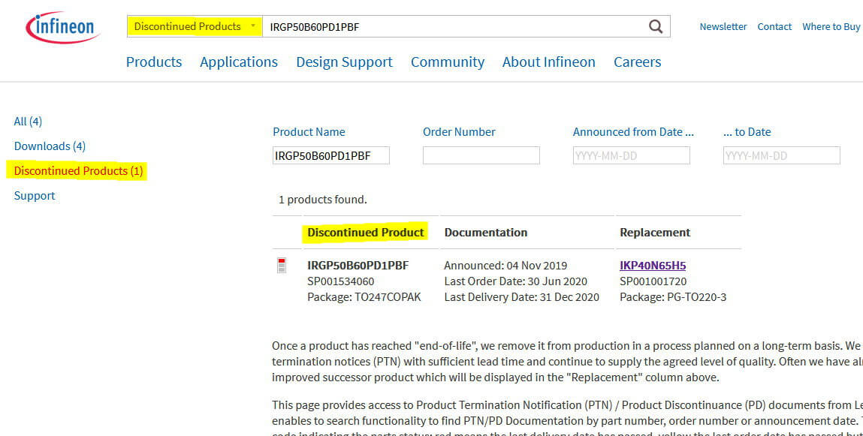This screenshot has width=863, height=436.
Task: Select the Discontinued Products (1) filter
Action: tap(78, 170)
